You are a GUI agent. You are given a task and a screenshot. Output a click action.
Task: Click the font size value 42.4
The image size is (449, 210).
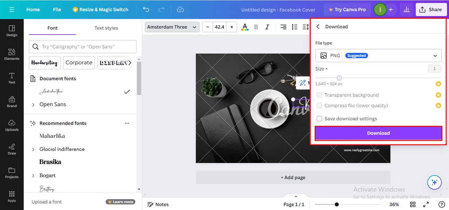point(220,27)
